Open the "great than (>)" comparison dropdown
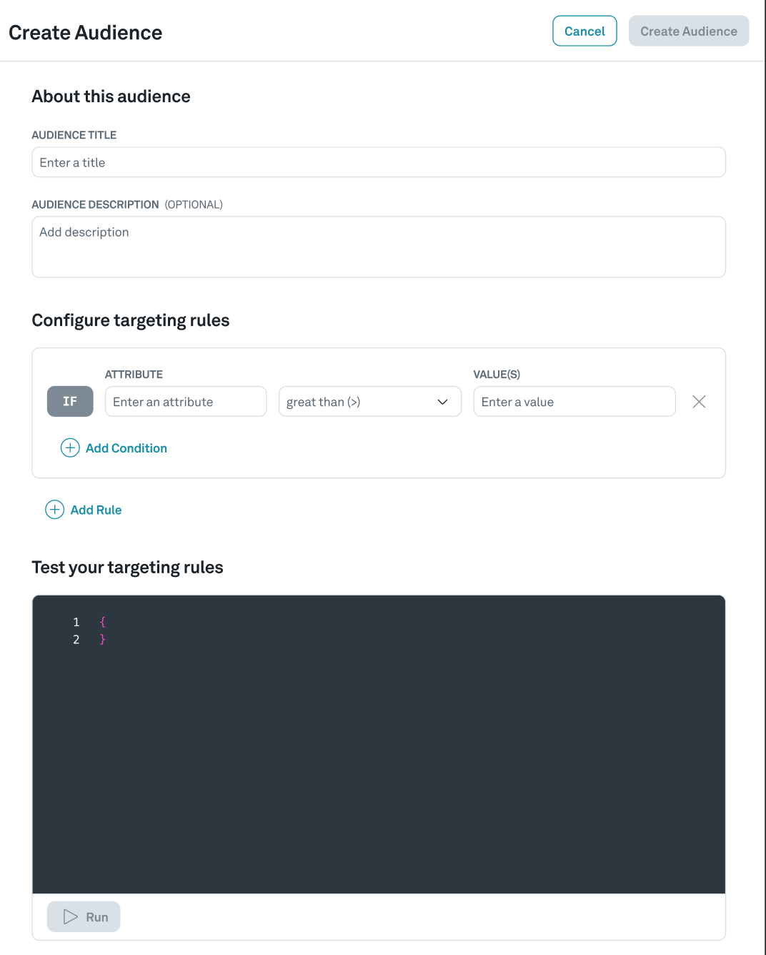This screenshot has width=766, height=955. (x=369, y=402)
